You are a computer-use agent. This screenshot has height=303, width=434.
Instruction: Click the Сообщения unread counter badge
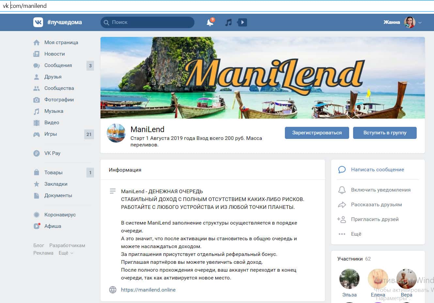point(90,66)
